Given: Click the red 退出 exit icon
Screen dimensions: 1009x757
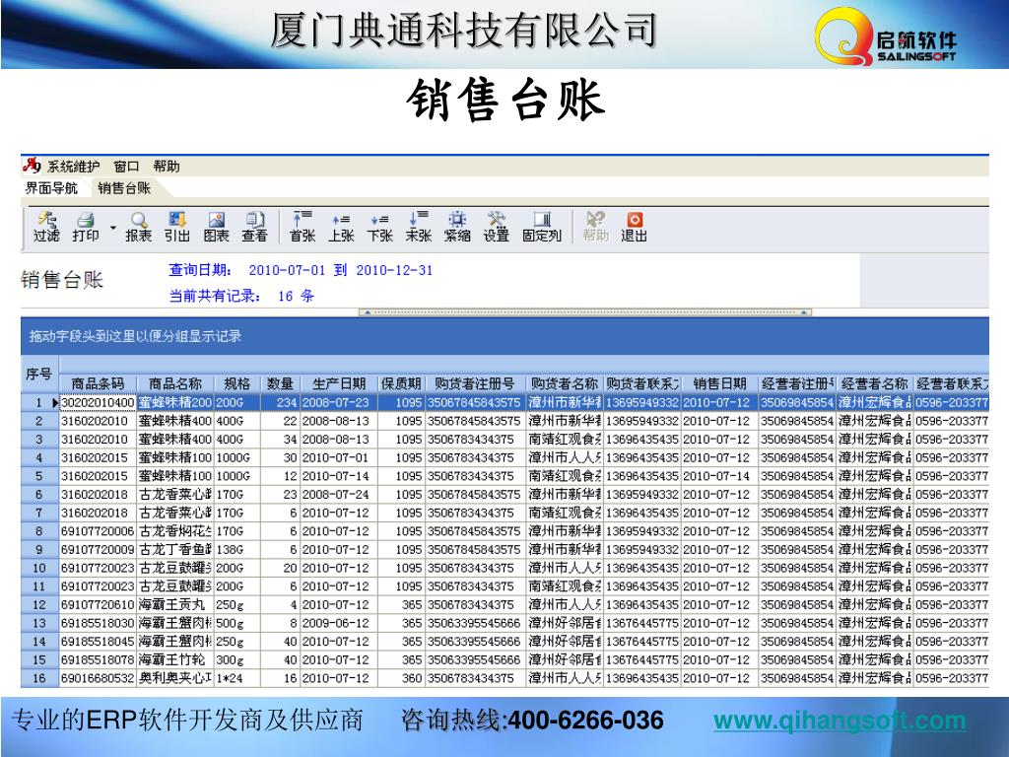Looking at the screenshot, I should [x=634, y=227].
